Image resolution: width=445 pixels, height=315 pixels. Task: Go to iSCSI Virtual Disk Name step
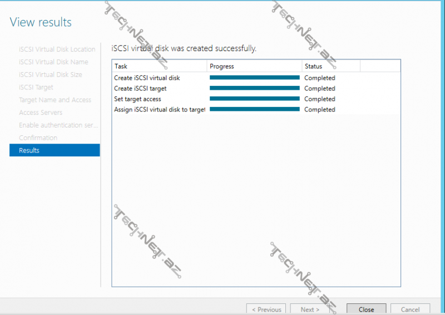(53, 62)
